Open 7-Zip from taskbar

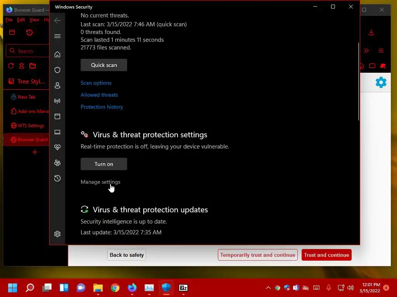click(183, 288)
